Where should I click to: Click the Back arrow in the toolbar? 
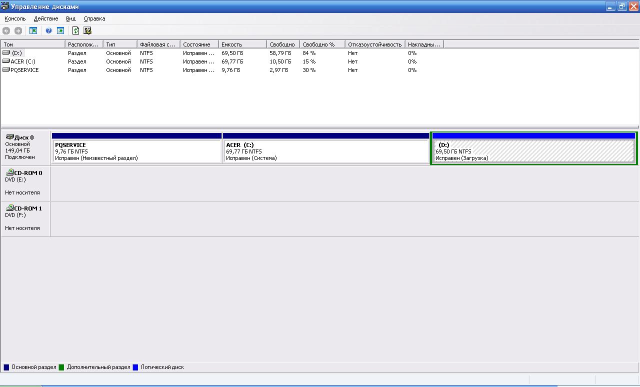[x=6, y=31]
